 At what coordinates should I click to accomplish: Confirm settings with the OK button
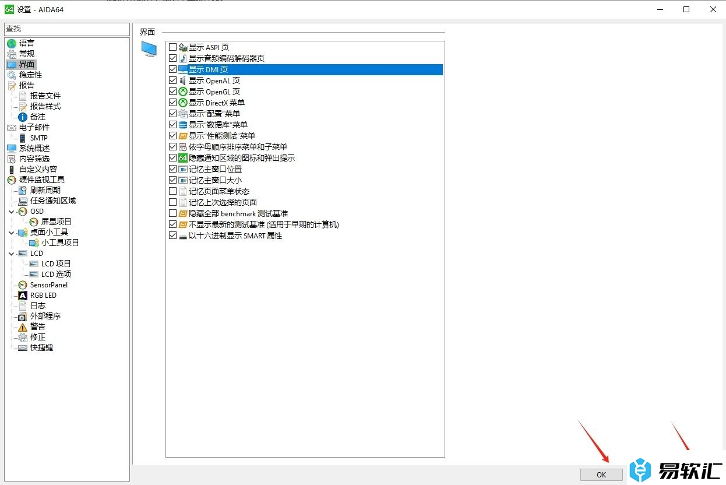pyautogui.click(x=601, y=475)
